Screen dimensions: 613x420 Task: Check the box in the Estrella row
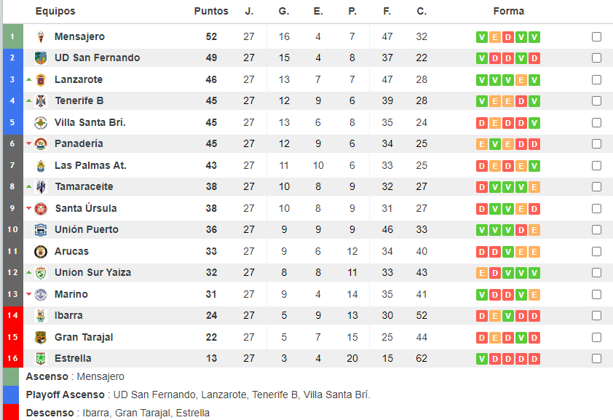596,358
